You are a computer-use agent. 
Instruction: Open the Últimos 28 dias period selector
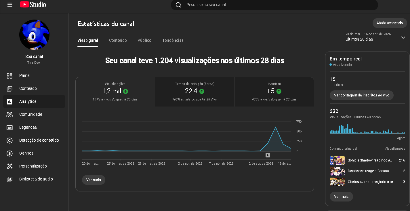[x=375, y=37]
